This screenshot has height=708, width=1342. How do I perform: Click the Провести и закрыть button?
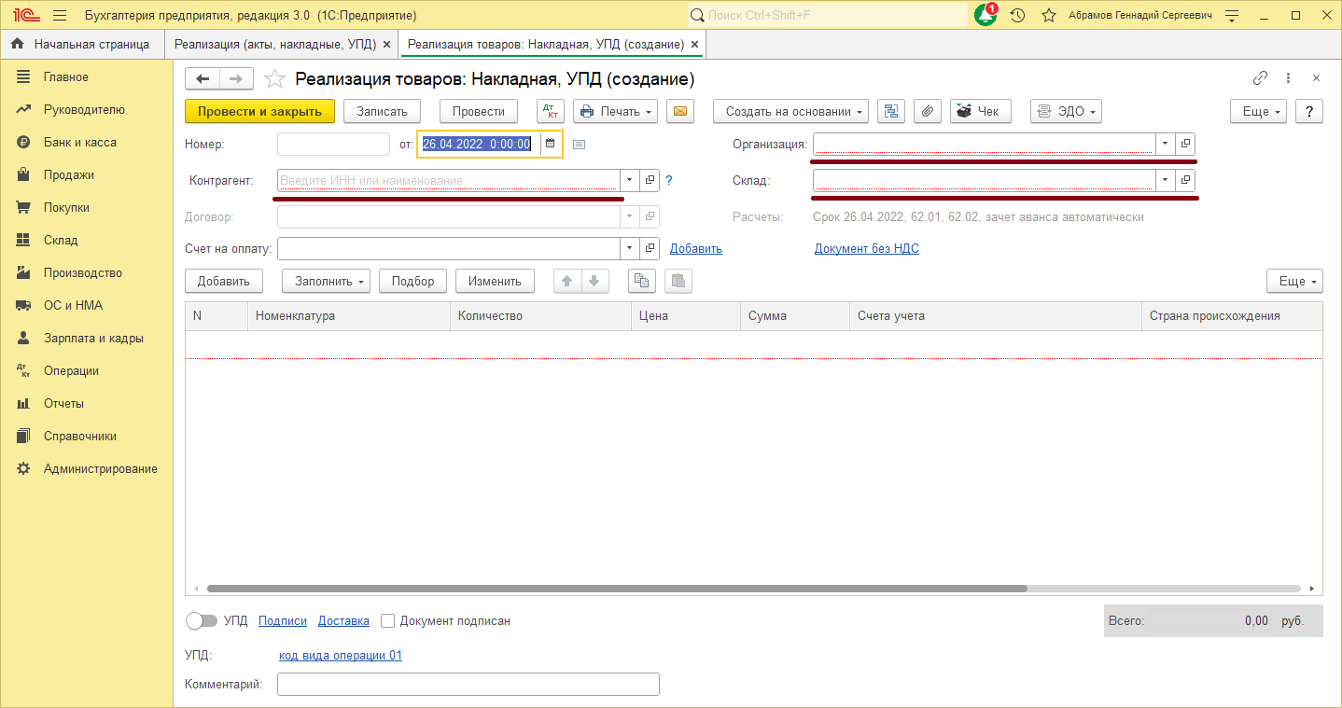point(259,111)
